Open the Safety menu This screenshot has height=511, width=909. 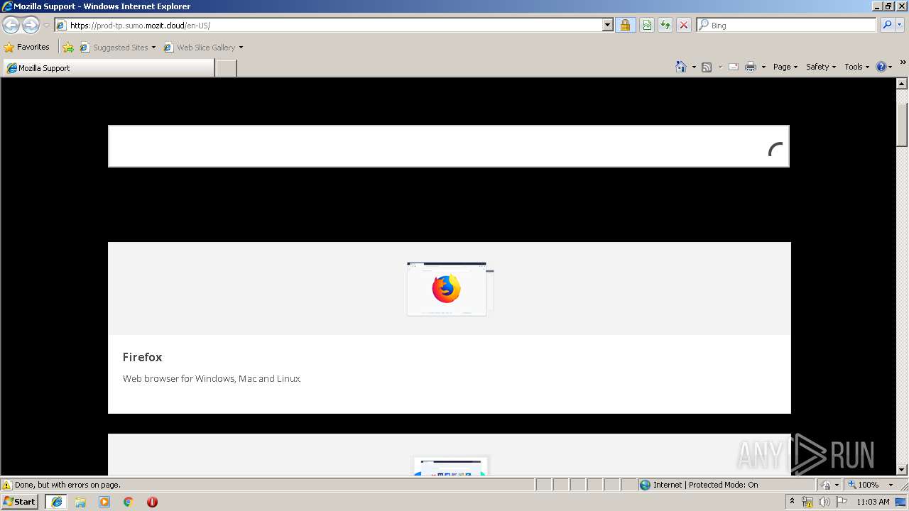coord(821,67)
